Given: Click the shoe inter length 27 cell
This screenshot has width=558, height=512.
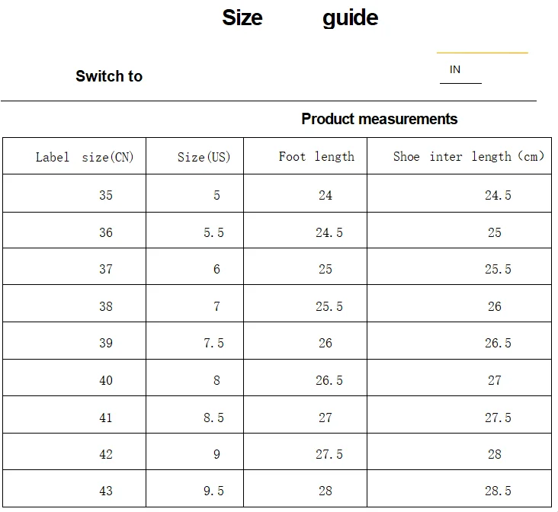Looking at the screenshot, I should coord(459,378).
